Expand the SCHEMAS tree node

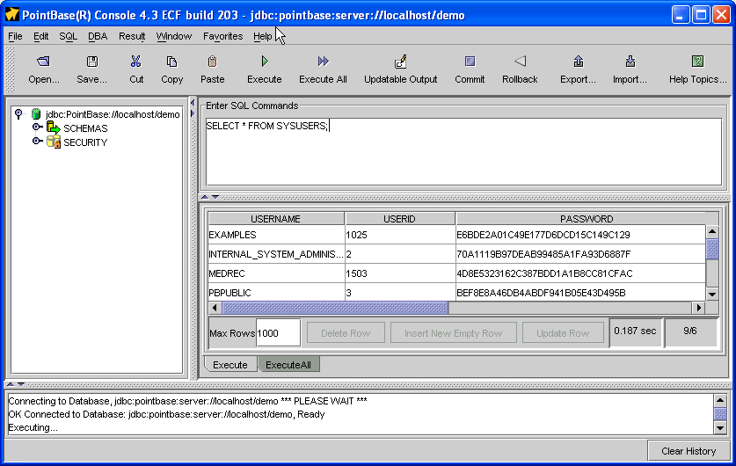point(37,127)
